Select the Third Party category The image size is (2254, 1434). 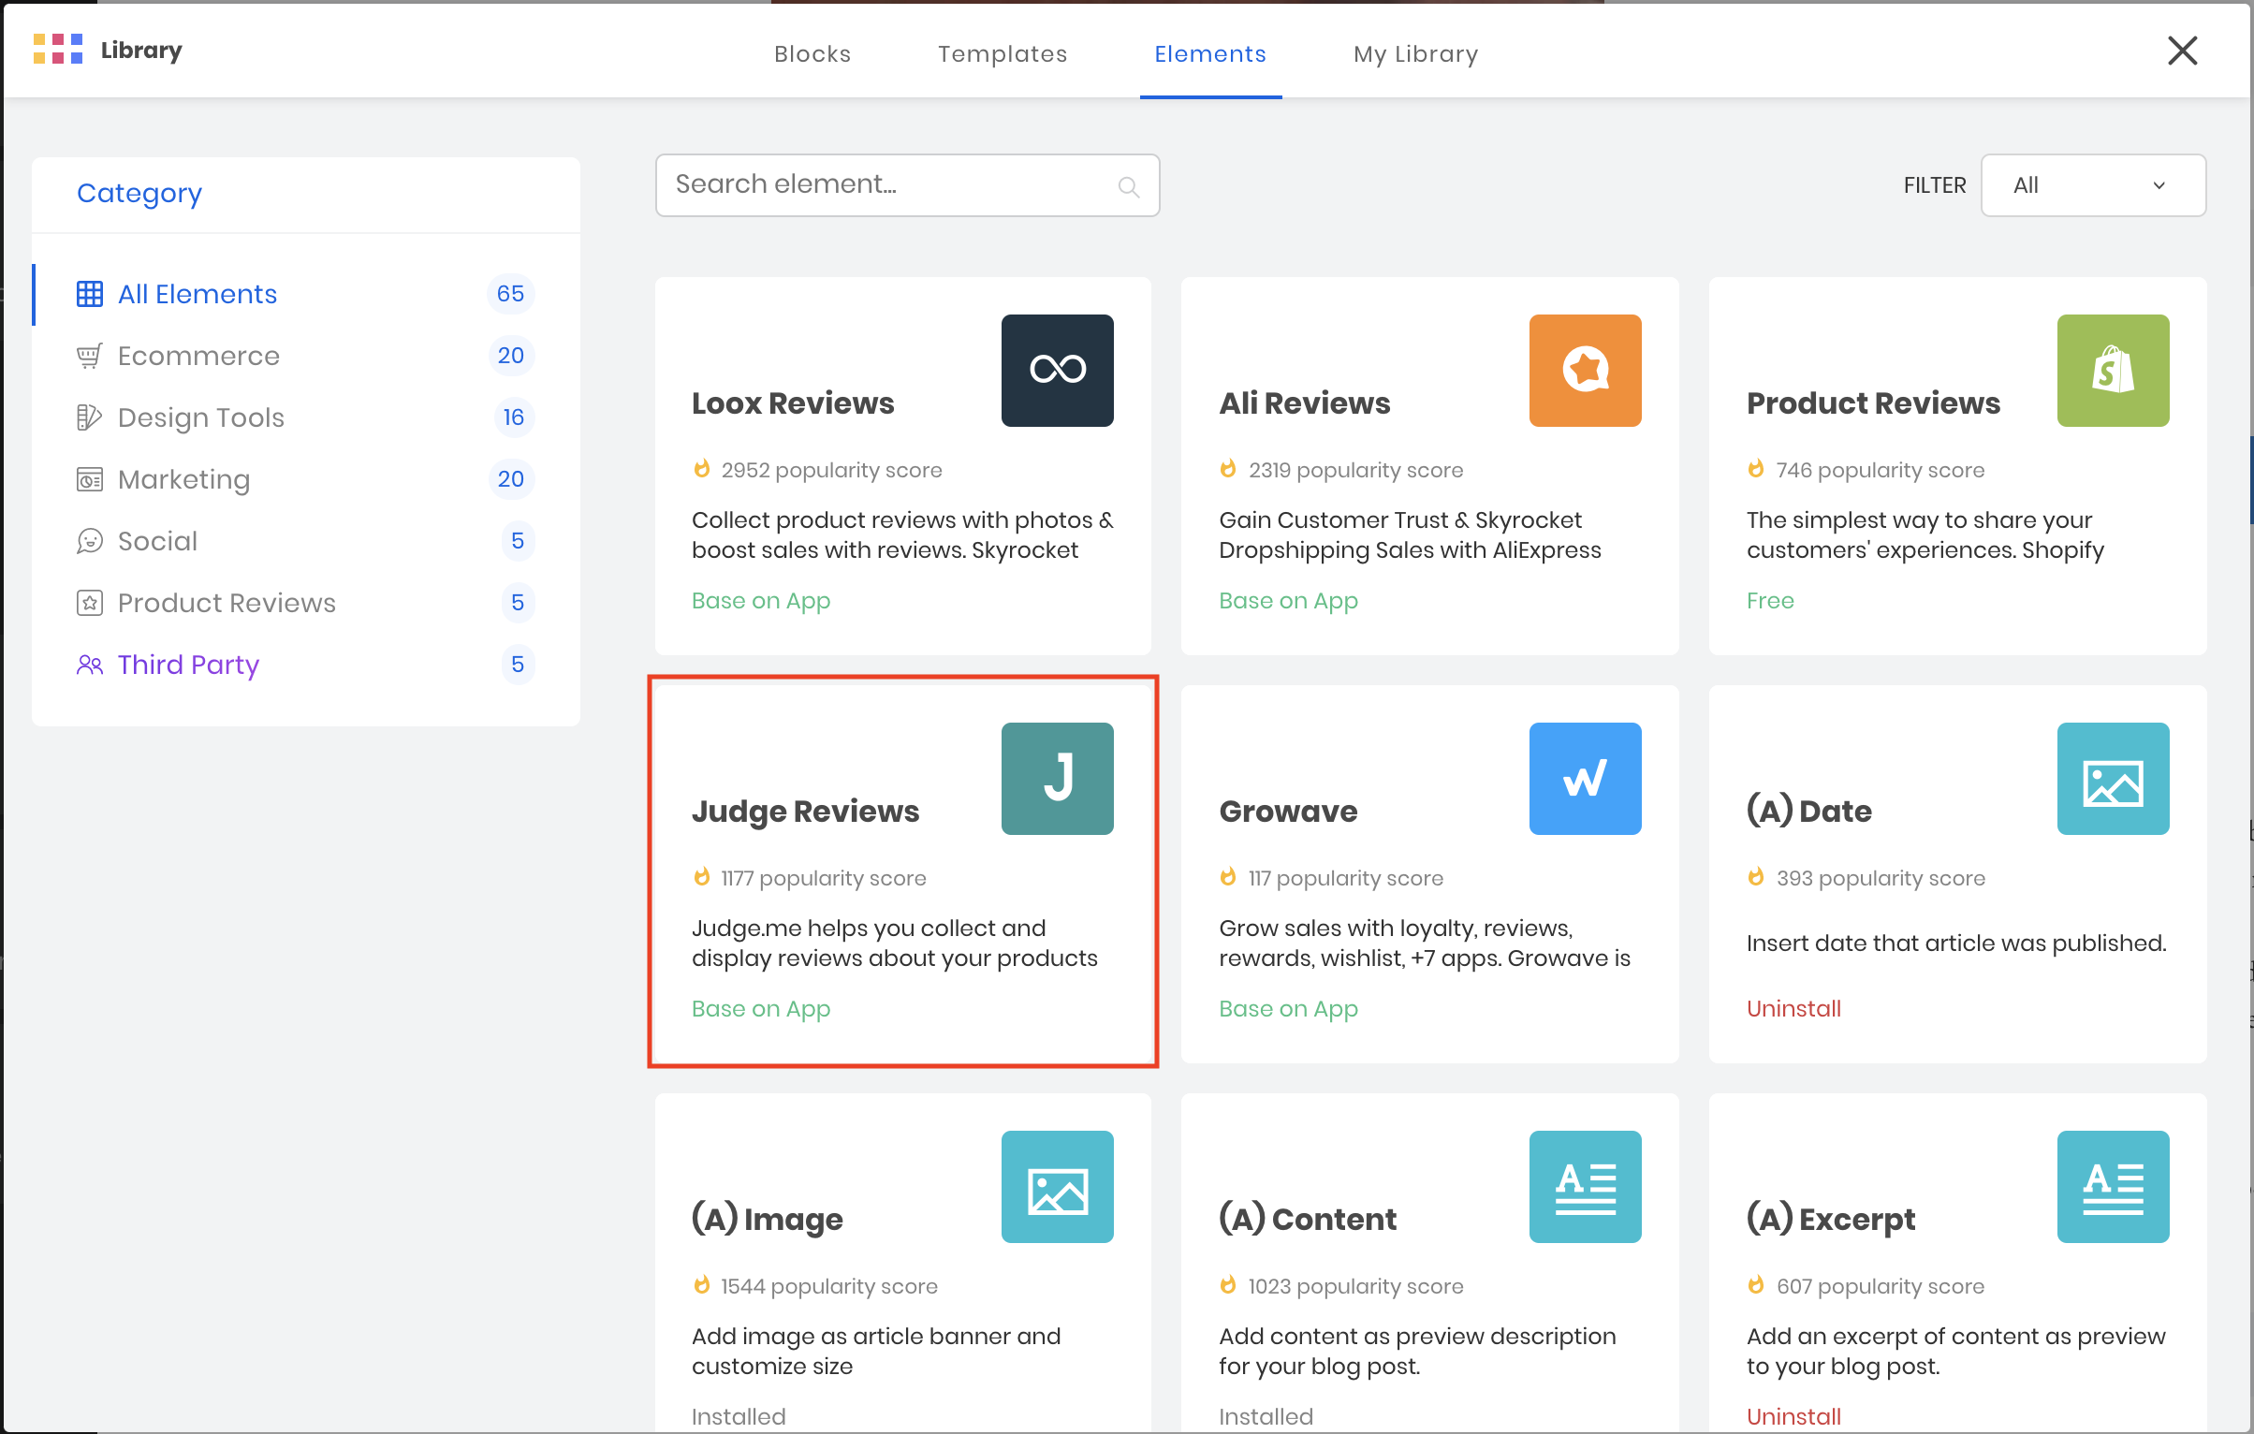188,665
